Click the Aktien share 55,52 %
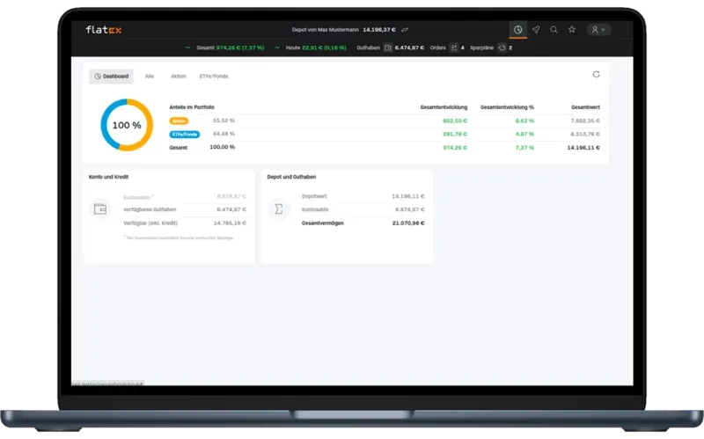 click(x=224, y=121)
